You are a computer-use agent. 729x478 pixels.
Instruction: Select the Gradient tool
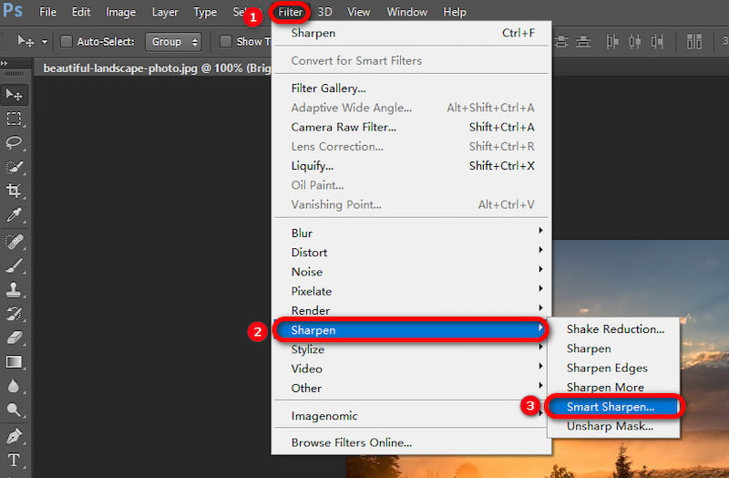pos(14,361)
